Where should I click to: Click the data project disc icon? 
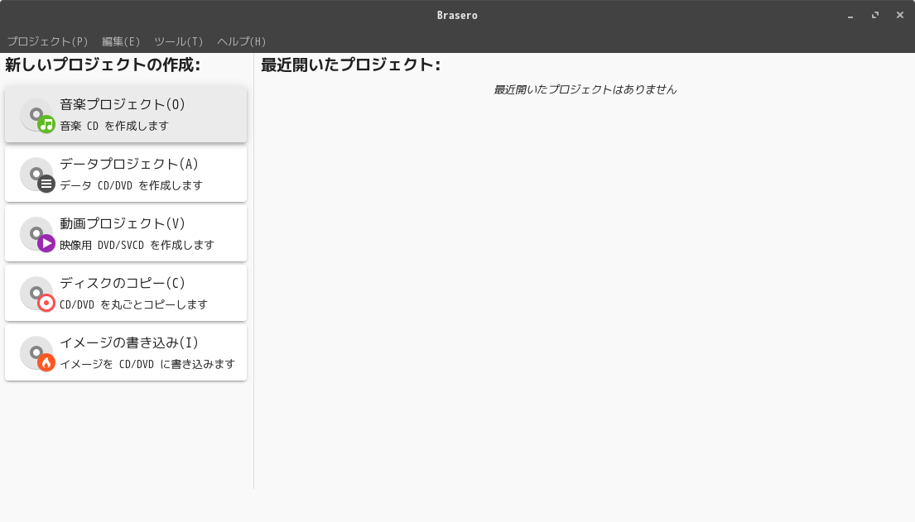tap(38, 175)
